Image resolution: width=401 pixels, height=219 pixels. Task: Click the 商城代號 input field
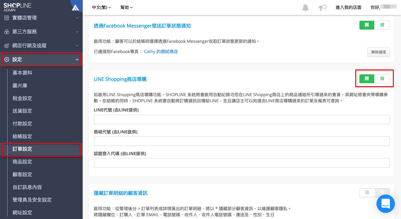242,141
